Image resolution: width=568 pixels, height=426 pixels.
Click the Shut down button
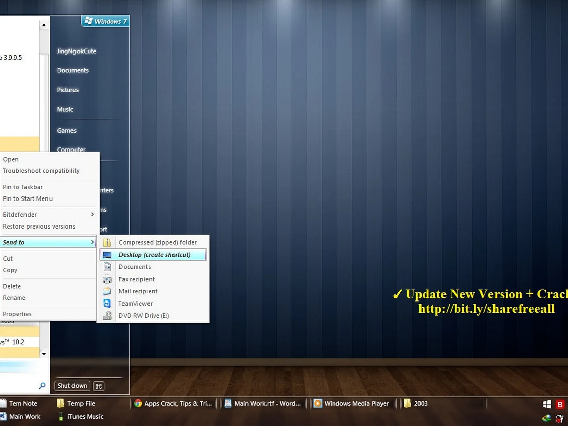click(72, 386)
